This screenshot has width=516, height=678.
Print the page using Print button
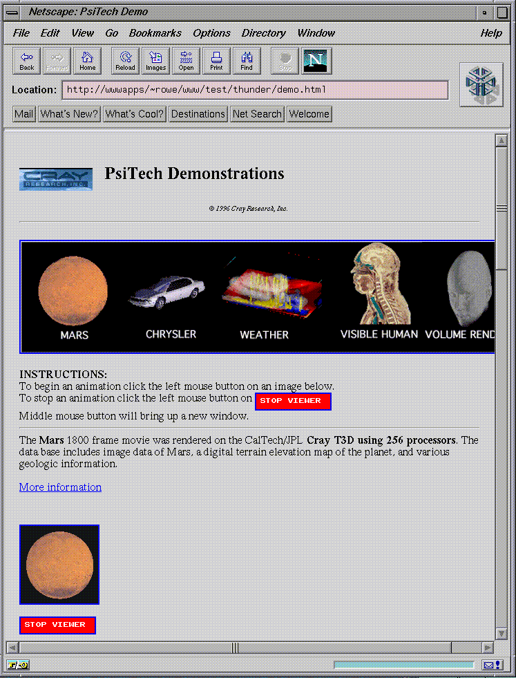coord(216,61)
